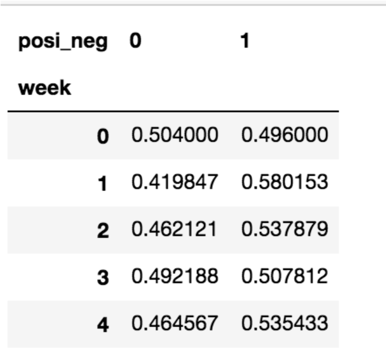Viewport: 386px width, 360px height.
Task: Select the bold row index 2
Action: coord(102,231)
